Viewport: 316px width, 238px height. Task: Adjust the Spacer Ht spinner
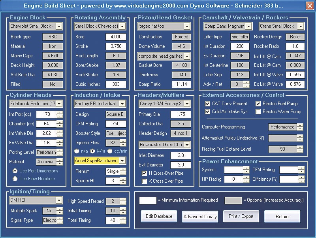pos(123,181)
